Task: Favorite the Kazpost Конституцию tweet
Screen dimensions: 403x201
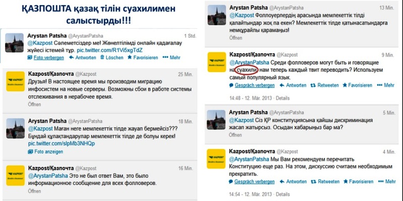Action: tap(358, 181)
